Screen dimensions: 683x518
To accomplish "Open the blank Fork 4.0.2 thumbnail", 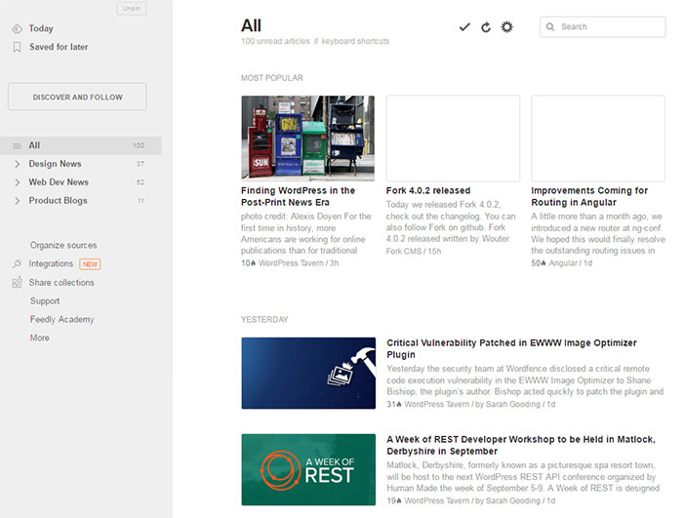I will [x=453, y=139].
